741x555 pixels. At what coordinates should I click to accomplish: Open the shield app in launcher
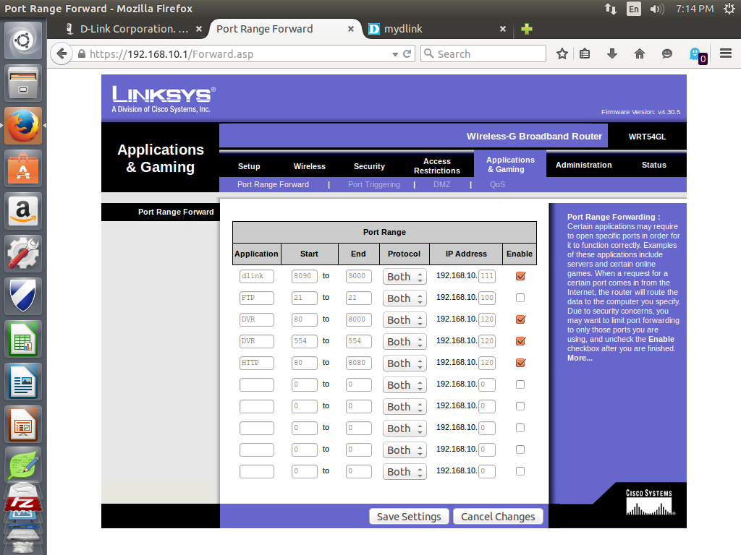(23, 296)
